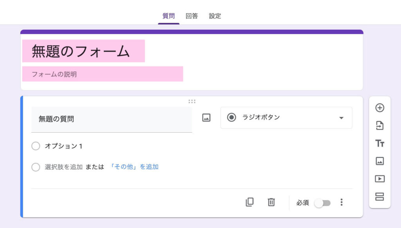This screenshot has width=401, height=228.
Task: Click the add image icon in sidebar
Action: tap(379, 161)
